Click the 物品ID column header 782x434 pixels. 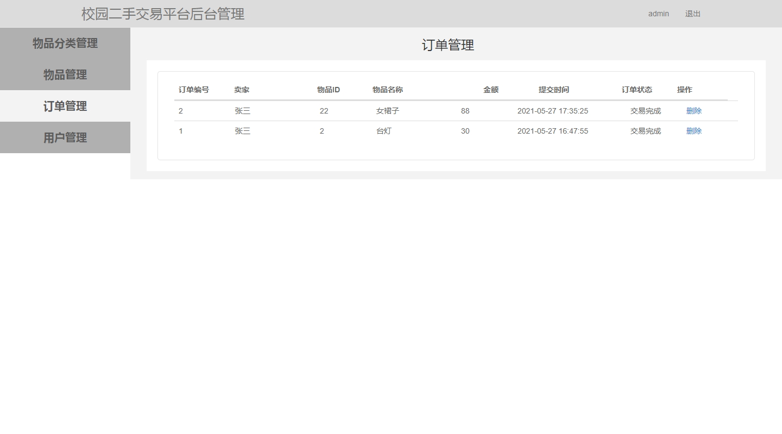[x=329, y=90]
